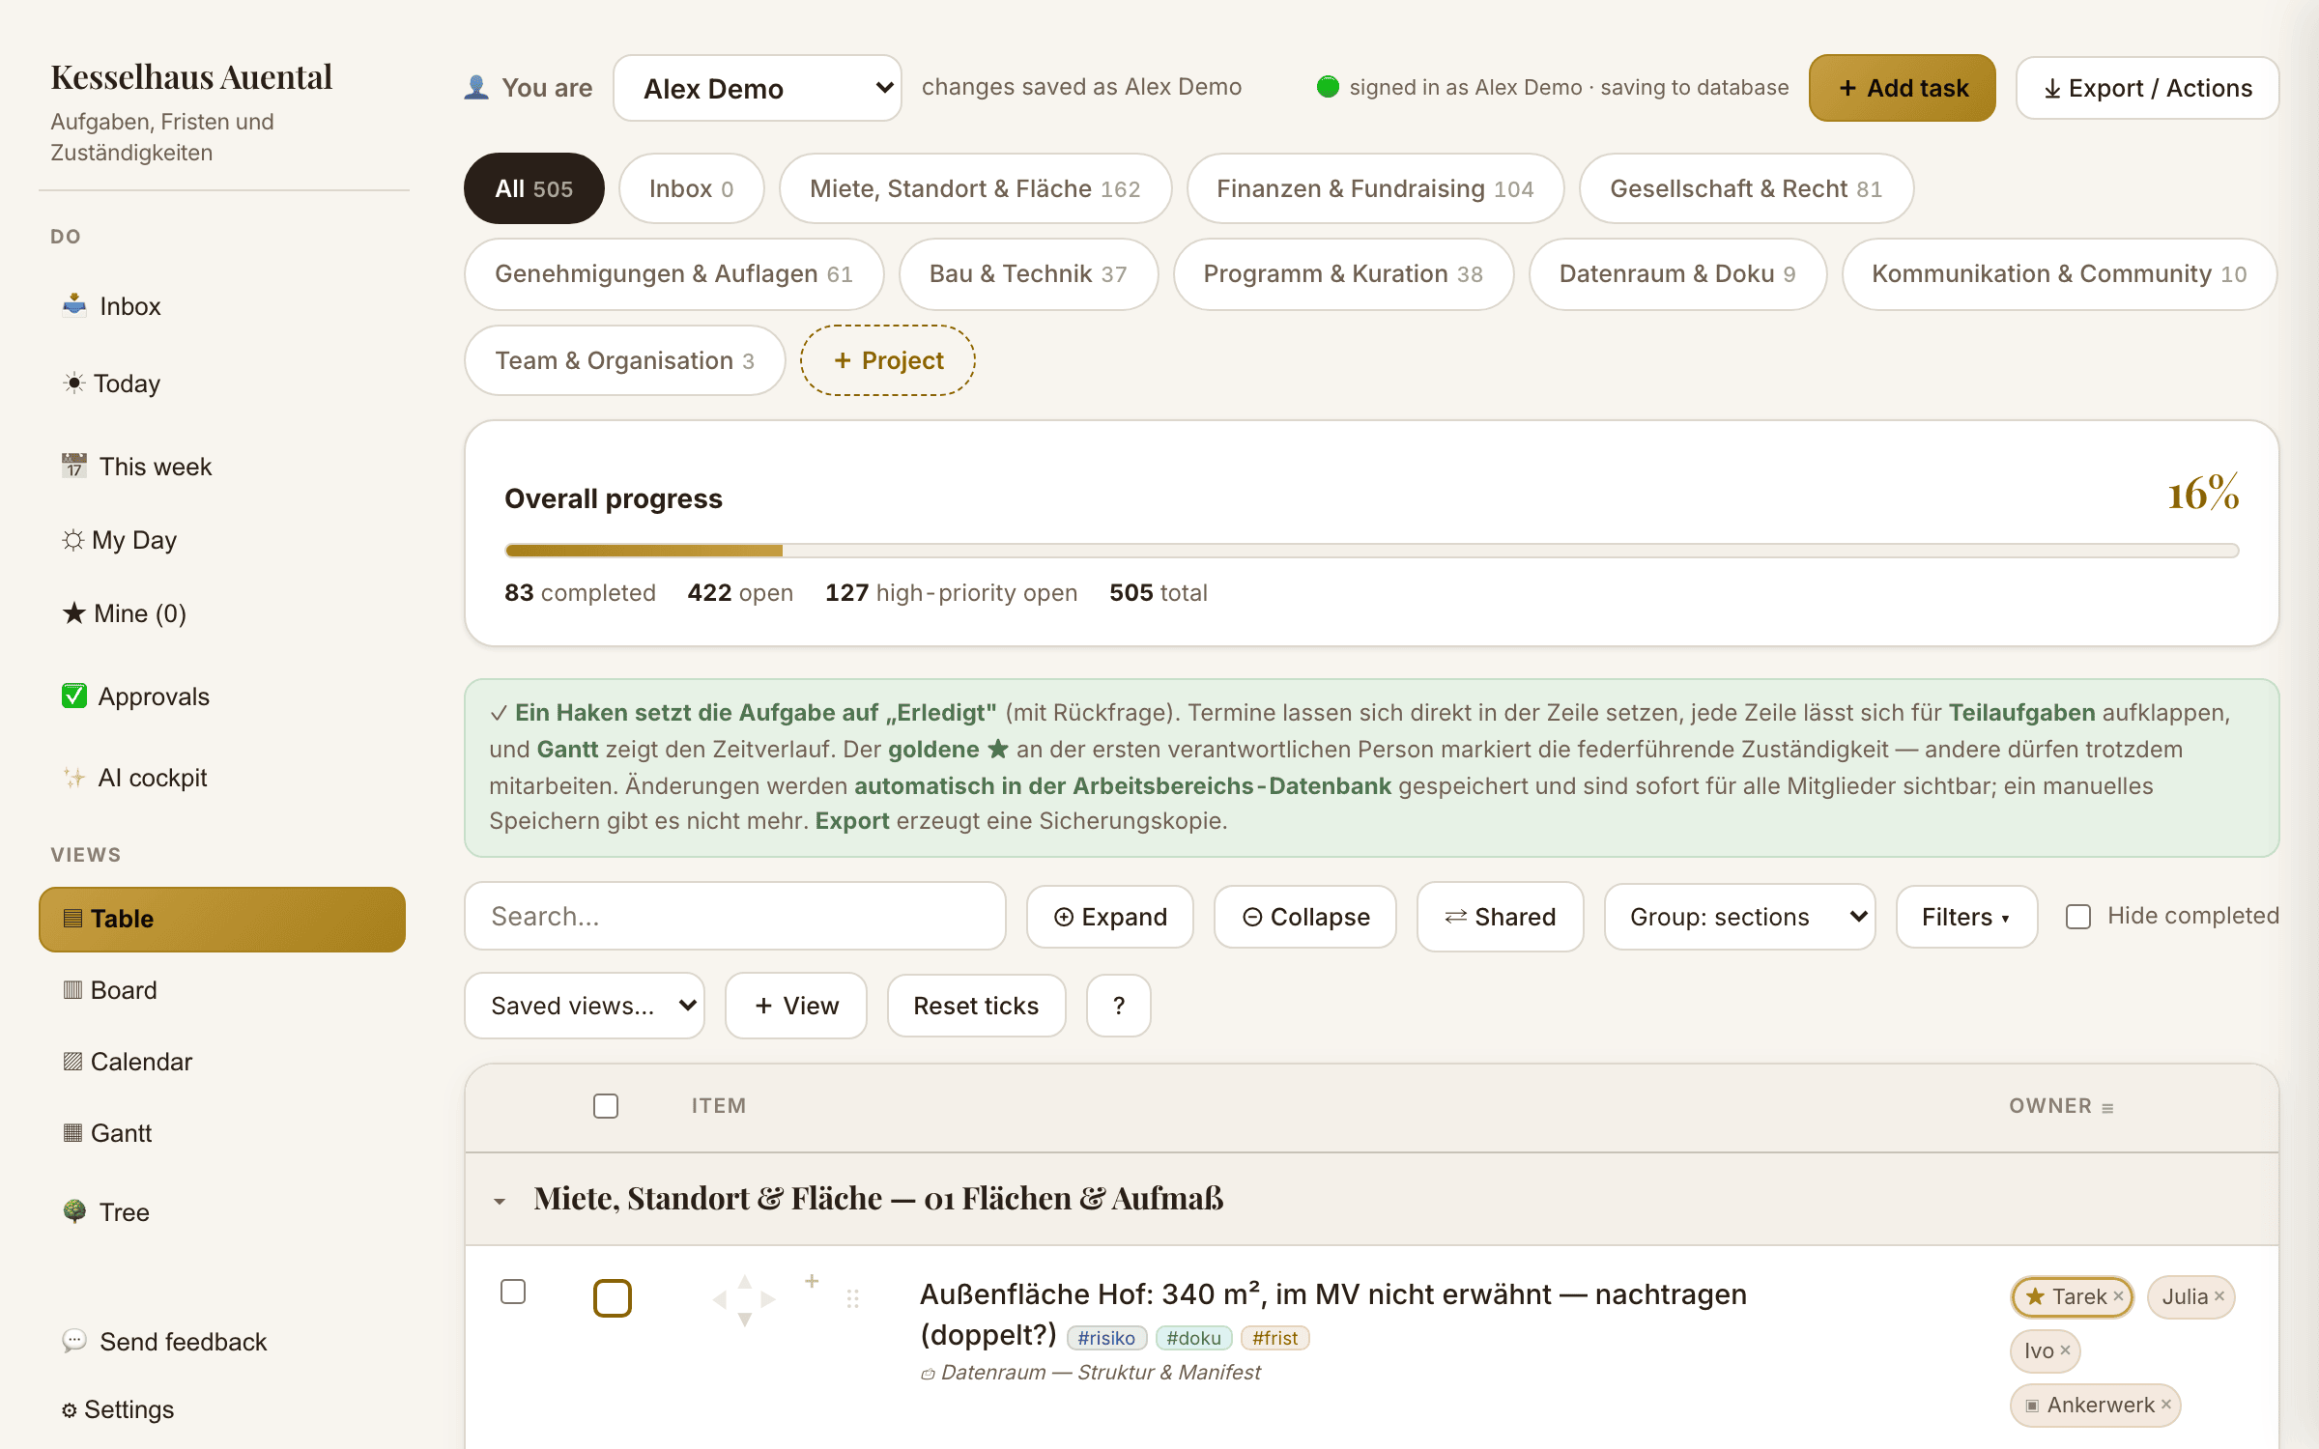Collapse the Miete, Standort & Fläche section
This screenshot has width=2319, height=1449.
(x=500, y=1201)
